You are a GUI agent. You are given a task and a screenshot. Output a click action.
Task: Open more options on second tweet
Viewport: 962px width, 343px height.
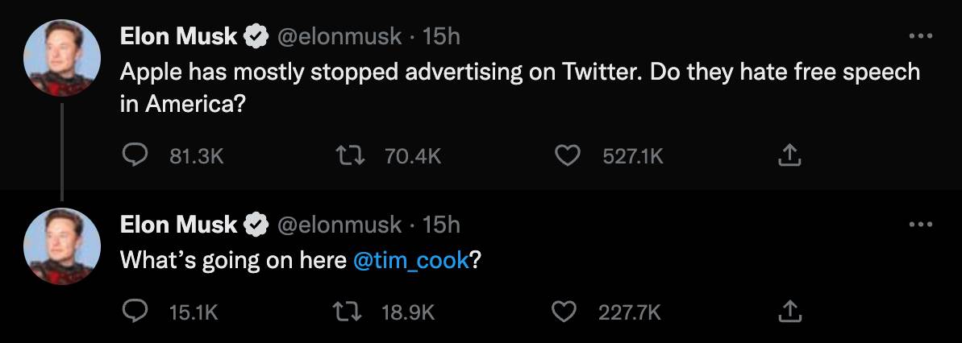pyautogui.click(x=920, y=225)
